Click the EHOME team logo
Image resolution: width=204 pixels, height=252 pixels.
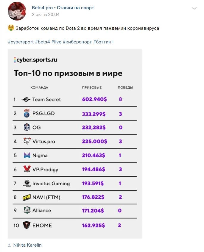(27, 225)
